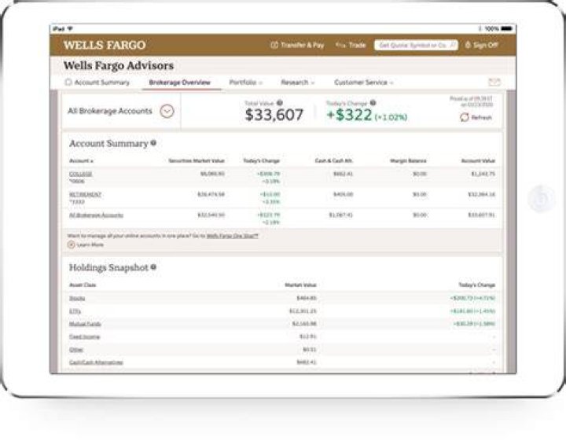This screenshot has width=566, height=441.
Task: Click the icon beside Account Summary tab
Action: coord(68,83)
